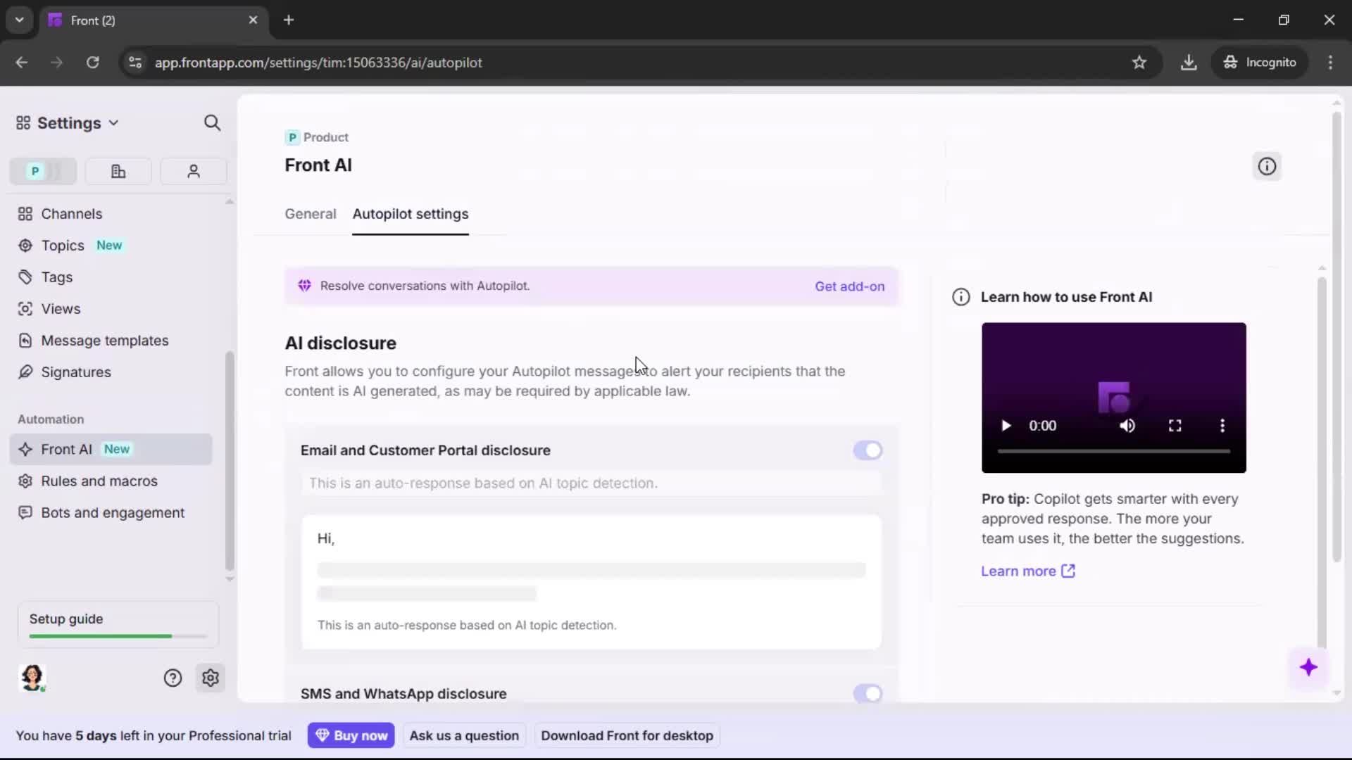Screen dimensions: 1352x760
Task: Disable Email and Customer Portal disclosure
Action: tap(868, 450)
